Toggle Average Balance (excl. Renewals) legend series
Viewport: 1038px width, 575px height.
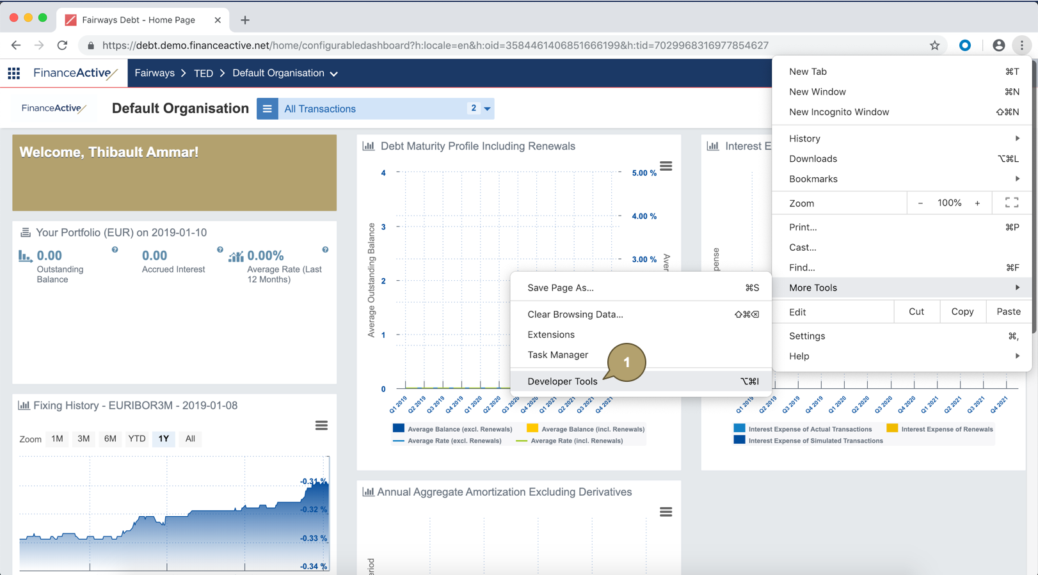pos(459,429)
